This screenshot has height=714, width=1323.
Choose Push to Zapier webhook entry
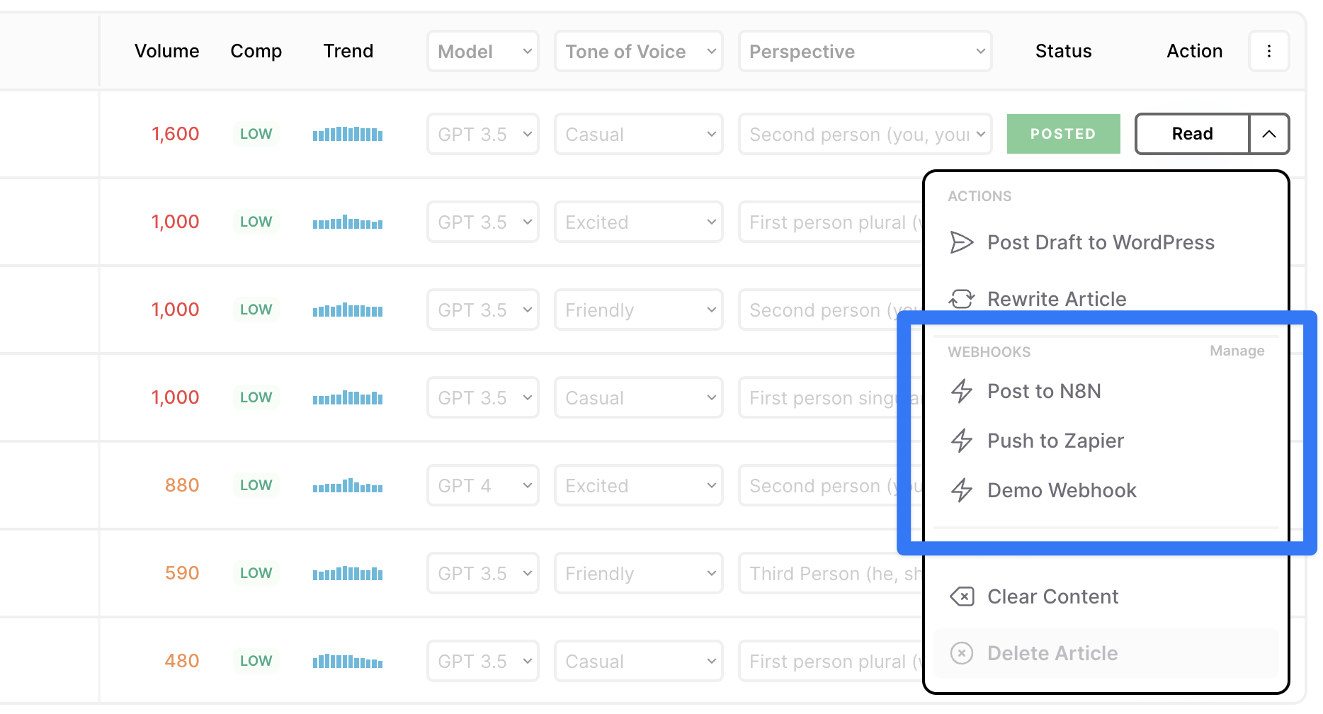coord(1055,441)
